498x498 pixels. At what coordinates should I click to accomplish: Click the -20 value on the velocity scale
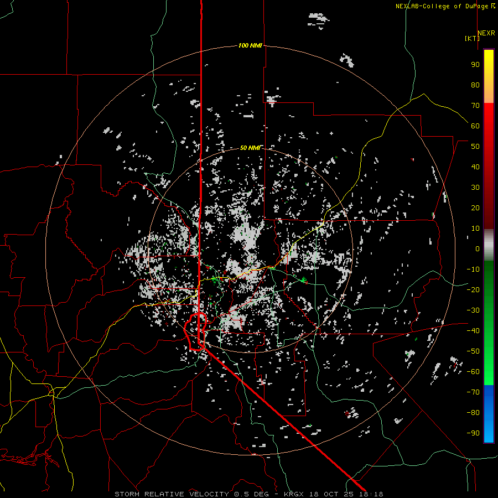point(473,289)
